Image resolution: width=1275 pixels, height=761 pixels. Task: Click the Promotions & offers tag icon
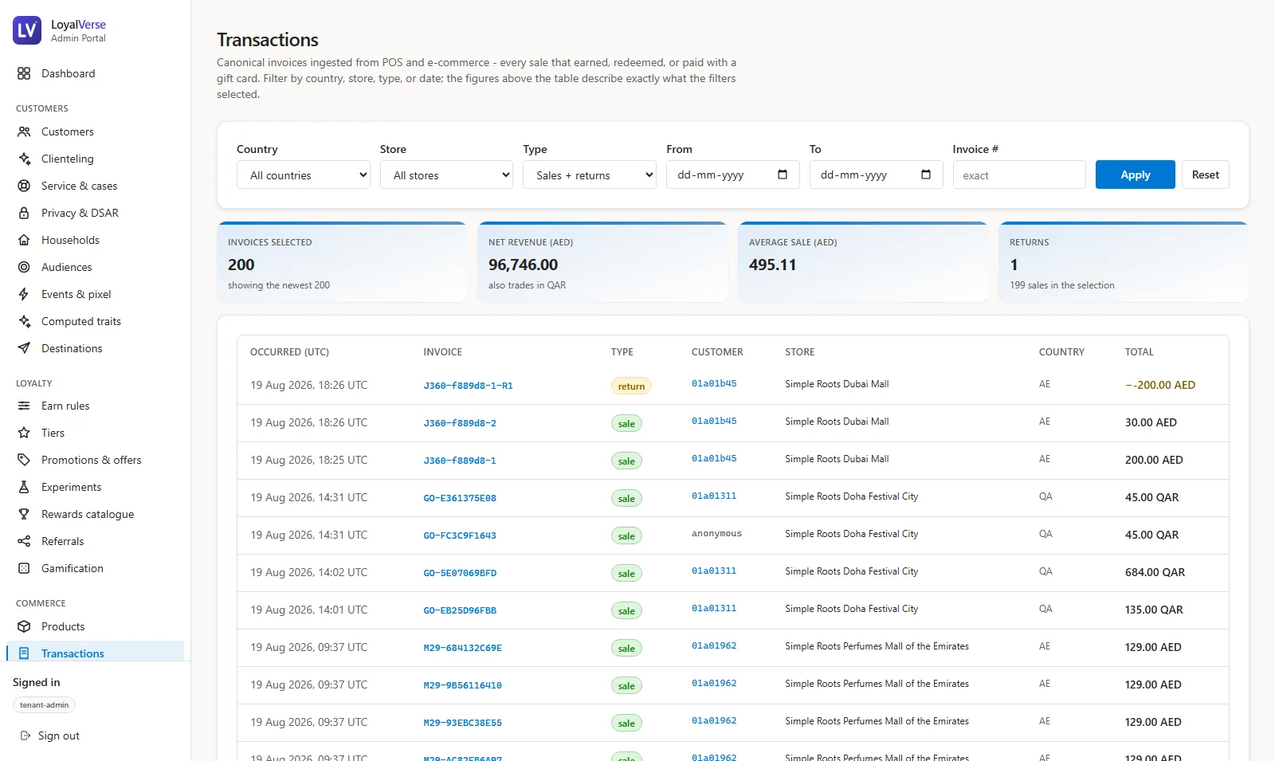point(24,460)
